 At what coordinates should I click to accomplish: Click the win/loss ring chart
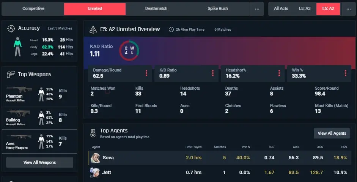[129, 51]
